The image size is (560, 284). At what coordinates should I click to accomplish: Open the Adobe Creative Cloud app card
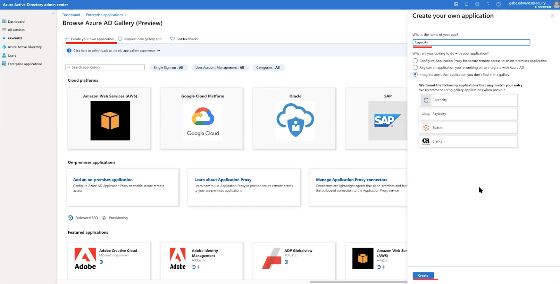tap(109, 261)
